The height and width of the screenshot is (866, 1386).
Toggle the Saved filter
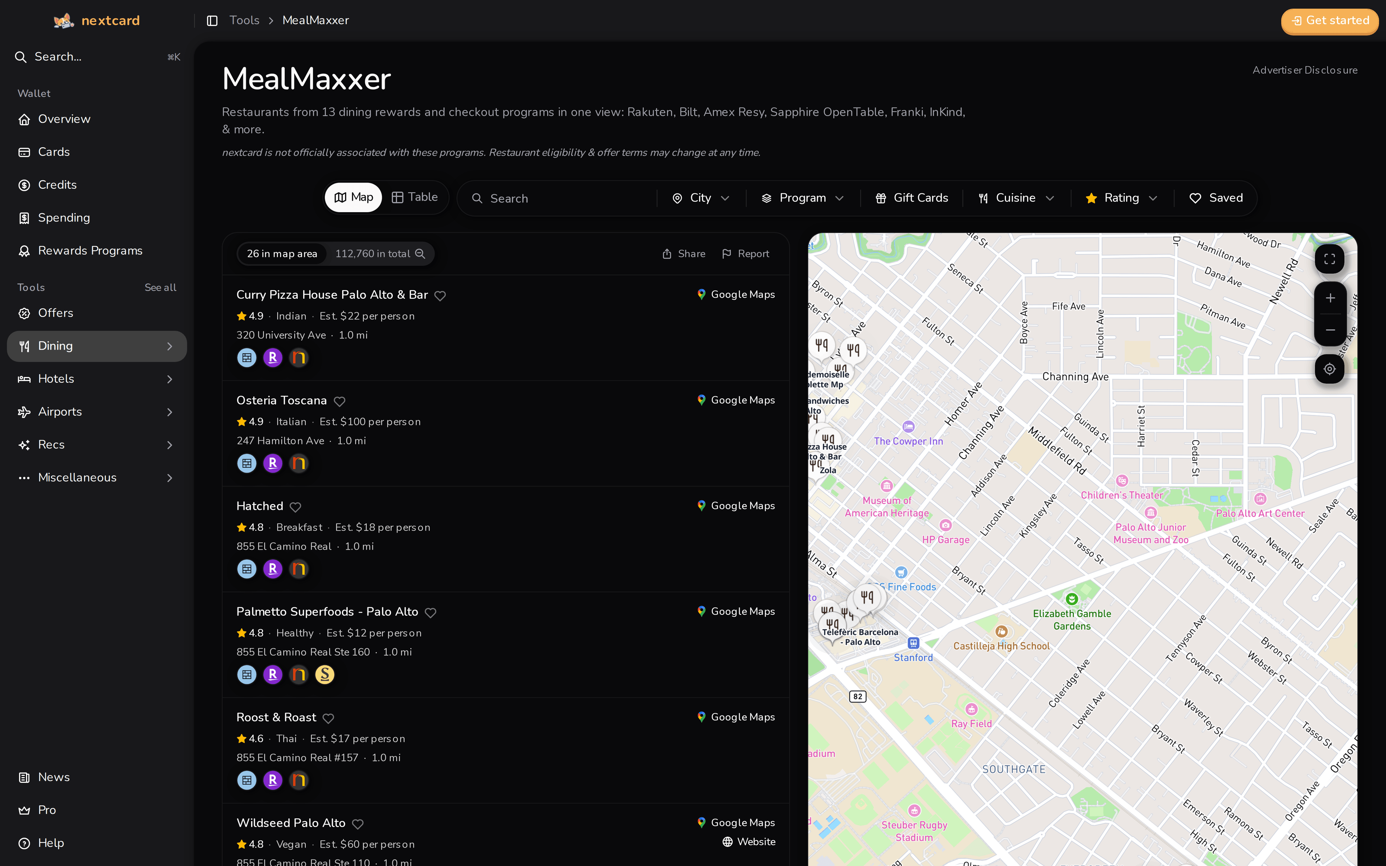(1216, 198)
